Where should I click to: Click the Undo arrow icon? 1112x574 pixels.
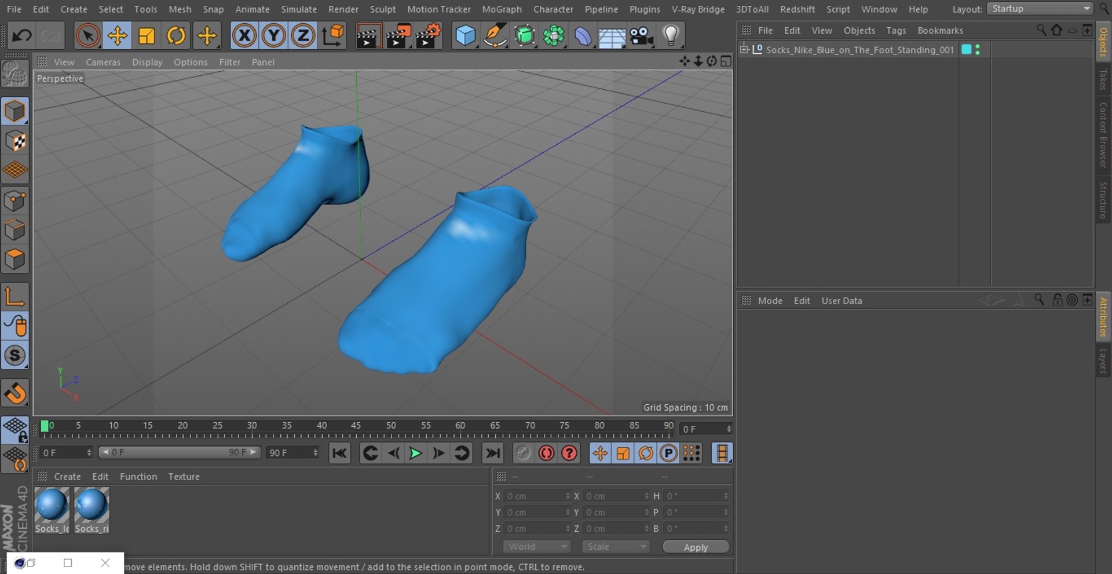tap(22, 36)
